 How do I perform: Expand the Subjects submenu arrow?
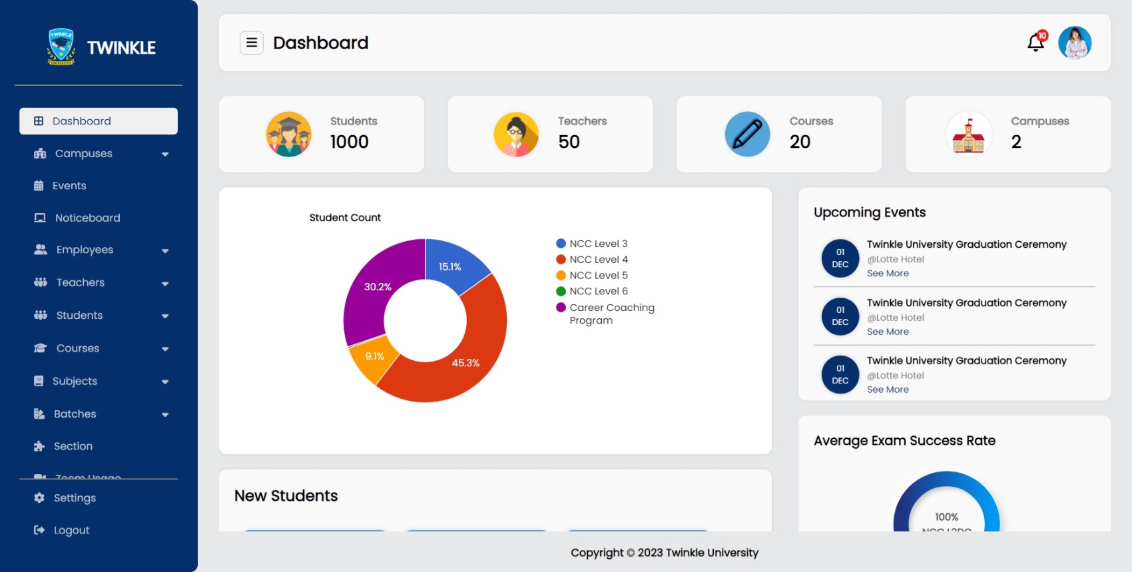tap(165, 382)
